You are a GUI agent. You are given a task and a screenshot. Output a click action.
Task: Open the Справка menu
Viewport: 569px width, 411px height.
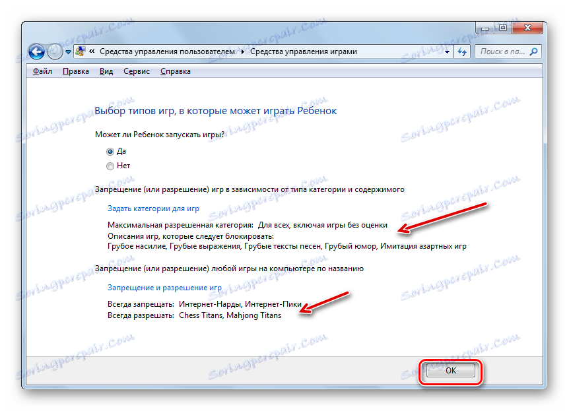(x=176, y=71)
